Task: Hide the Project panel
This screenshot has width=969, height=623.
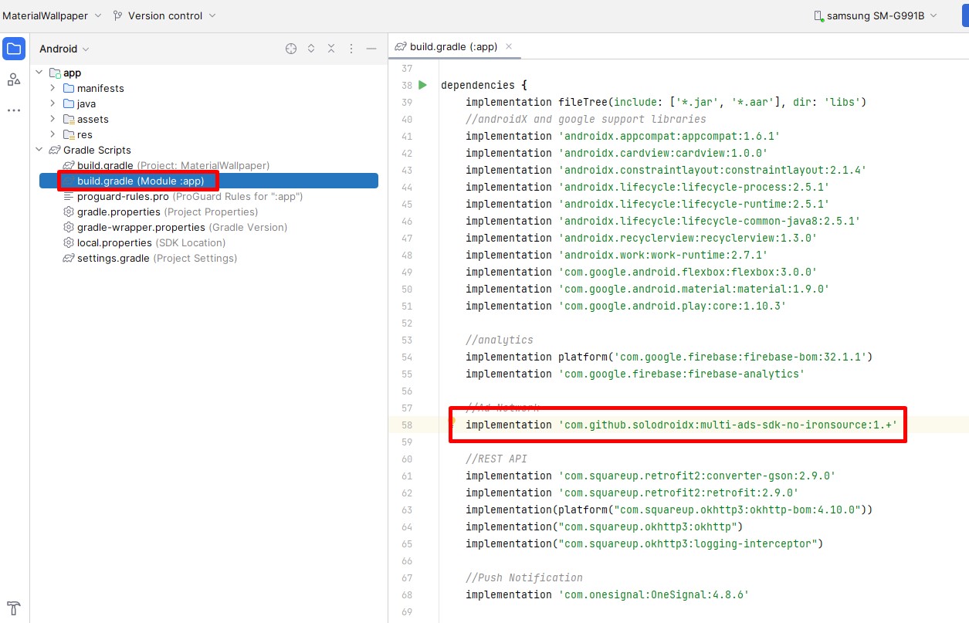Action: 371,49
